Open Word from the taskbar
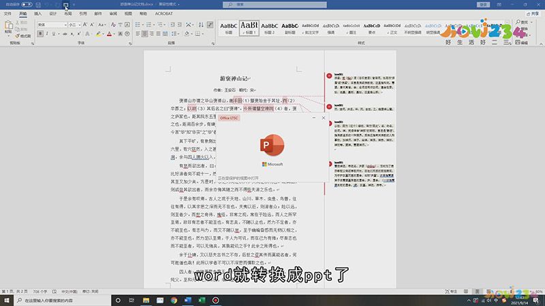This screenshot has width=545, height=306. coord(188,300)
